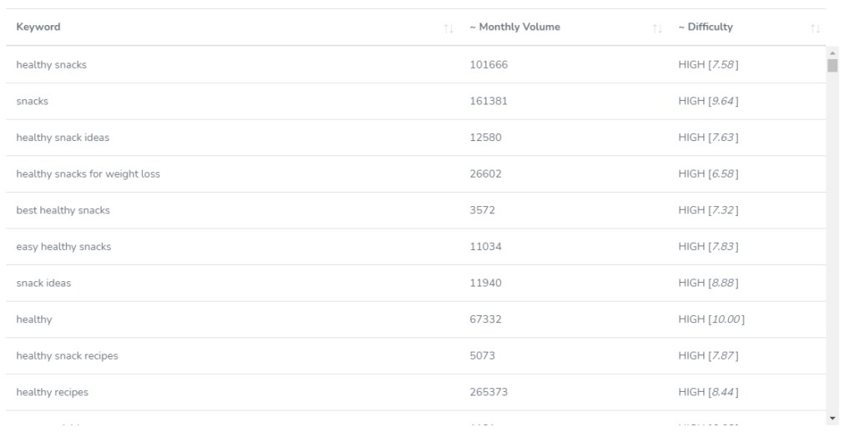
Task: Click the table's vertical scrollbar thumb
Action: (832, 66)
